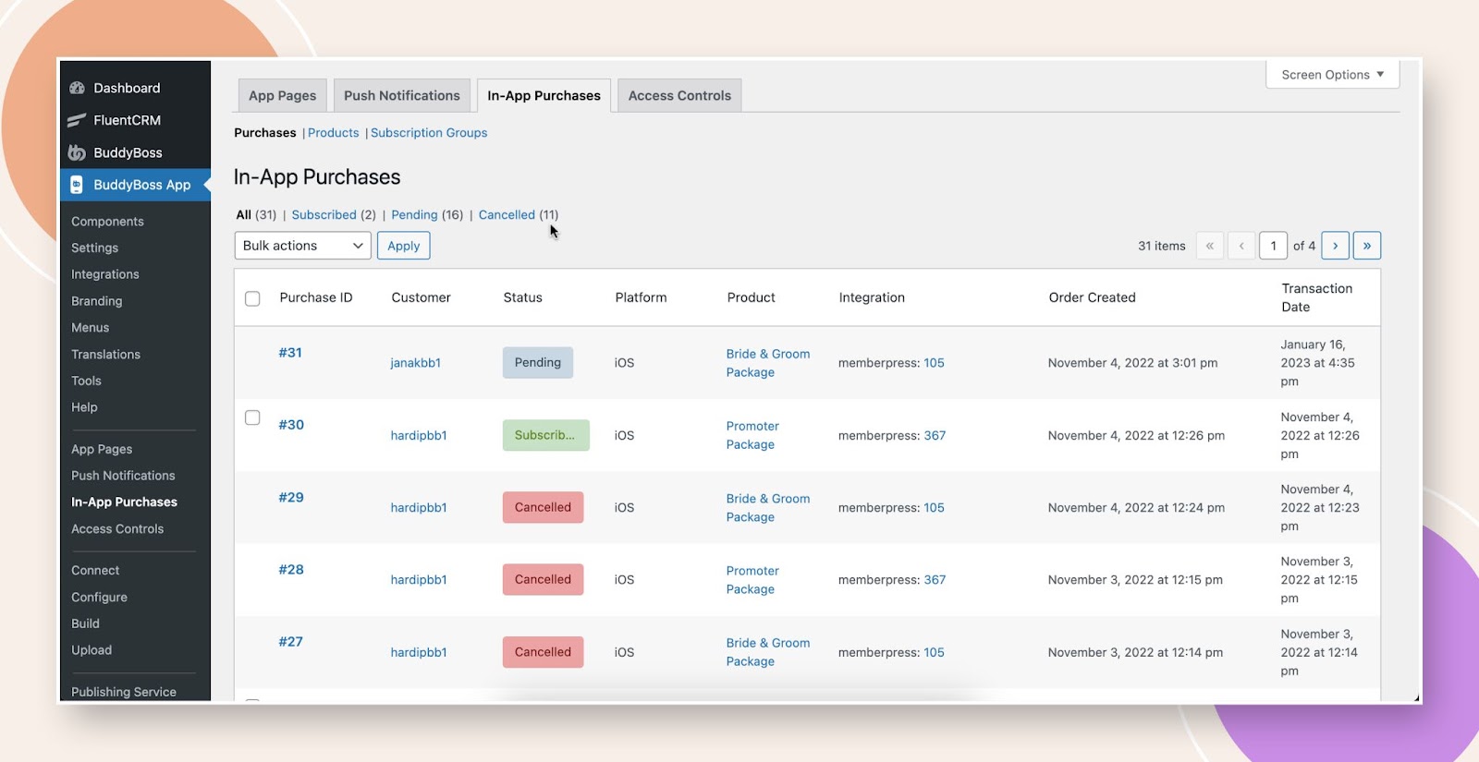This screenshot has height=762, width=1479.
Task: Open Translations in the sidebar menu
Action: click(x=105, y=355)
